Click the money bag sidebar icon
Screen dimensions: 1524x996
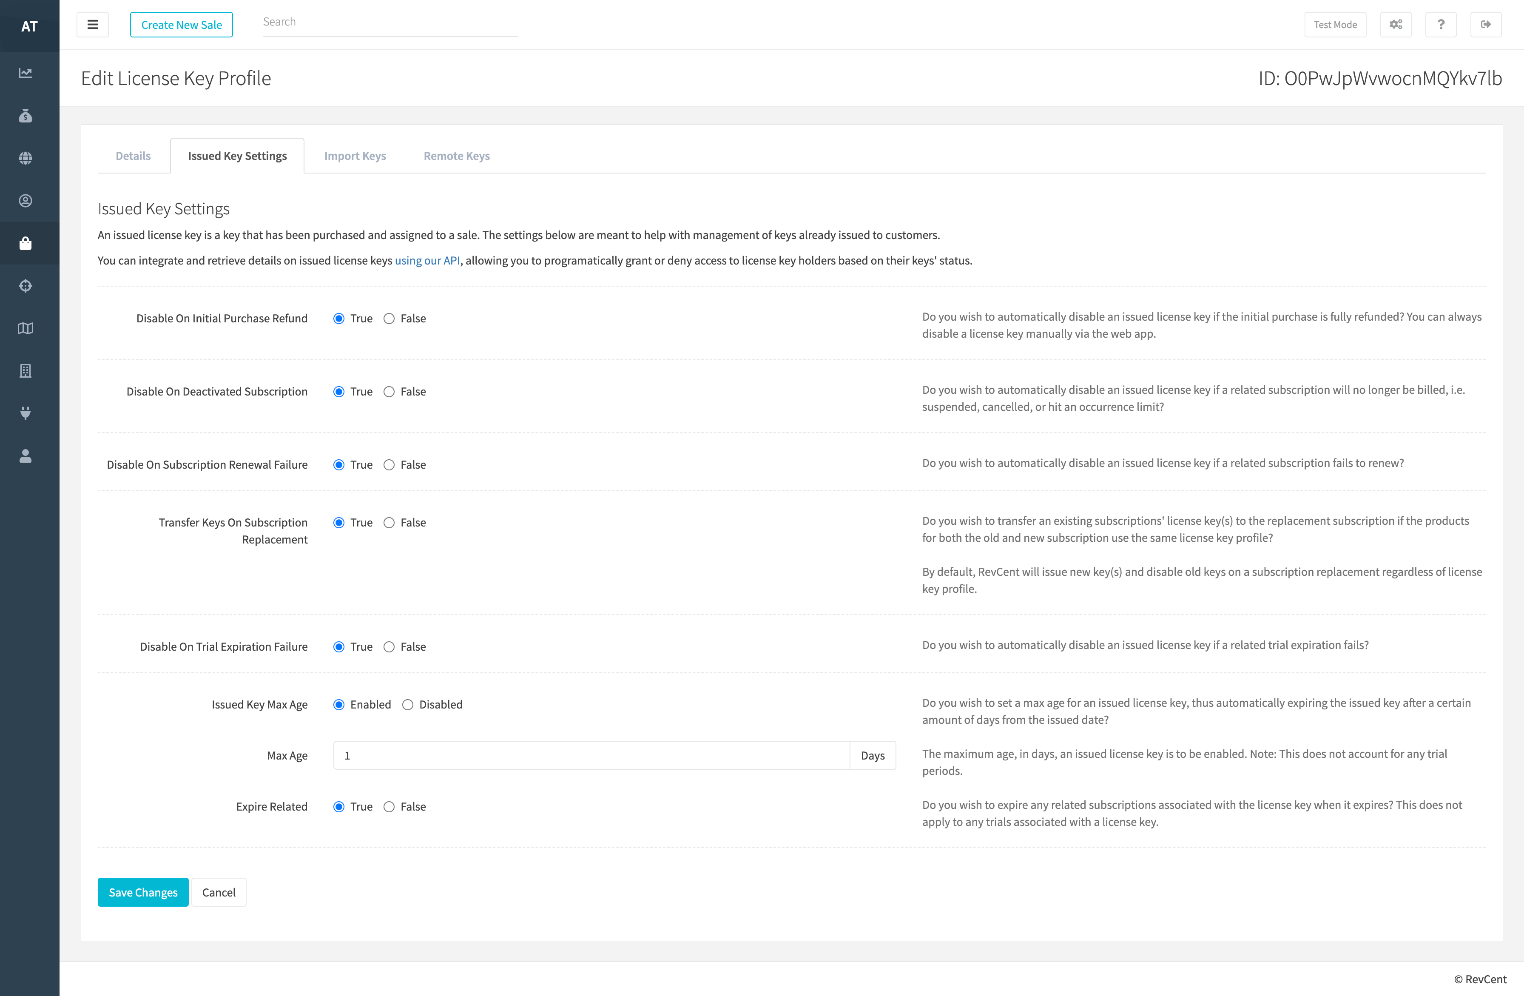[26, 116]
